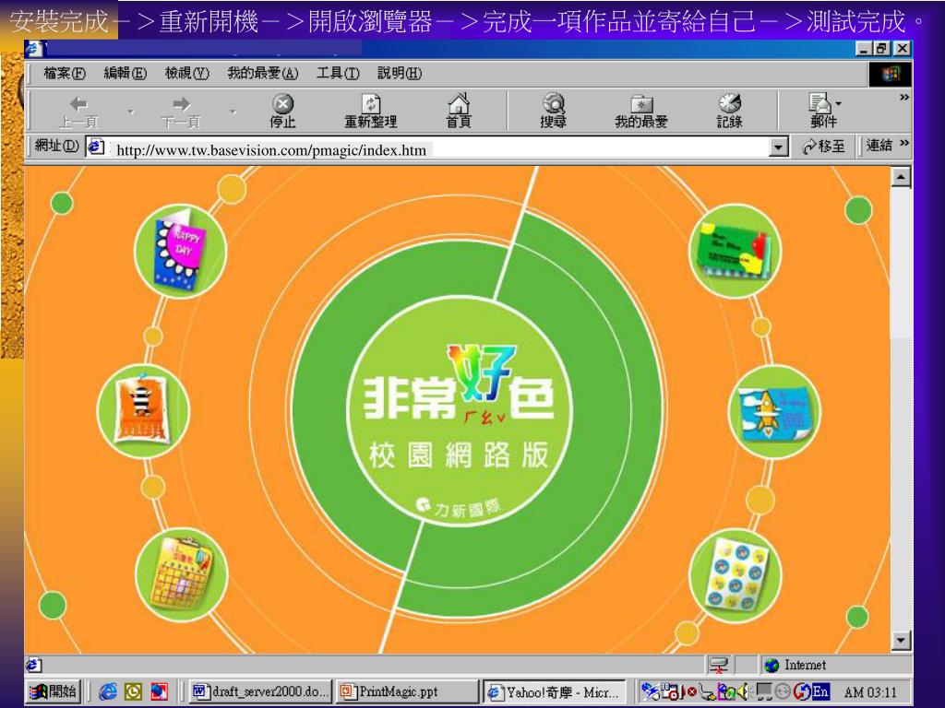Click the red circular arrow tray icon

pyautogui.click(x=802, y=691)
